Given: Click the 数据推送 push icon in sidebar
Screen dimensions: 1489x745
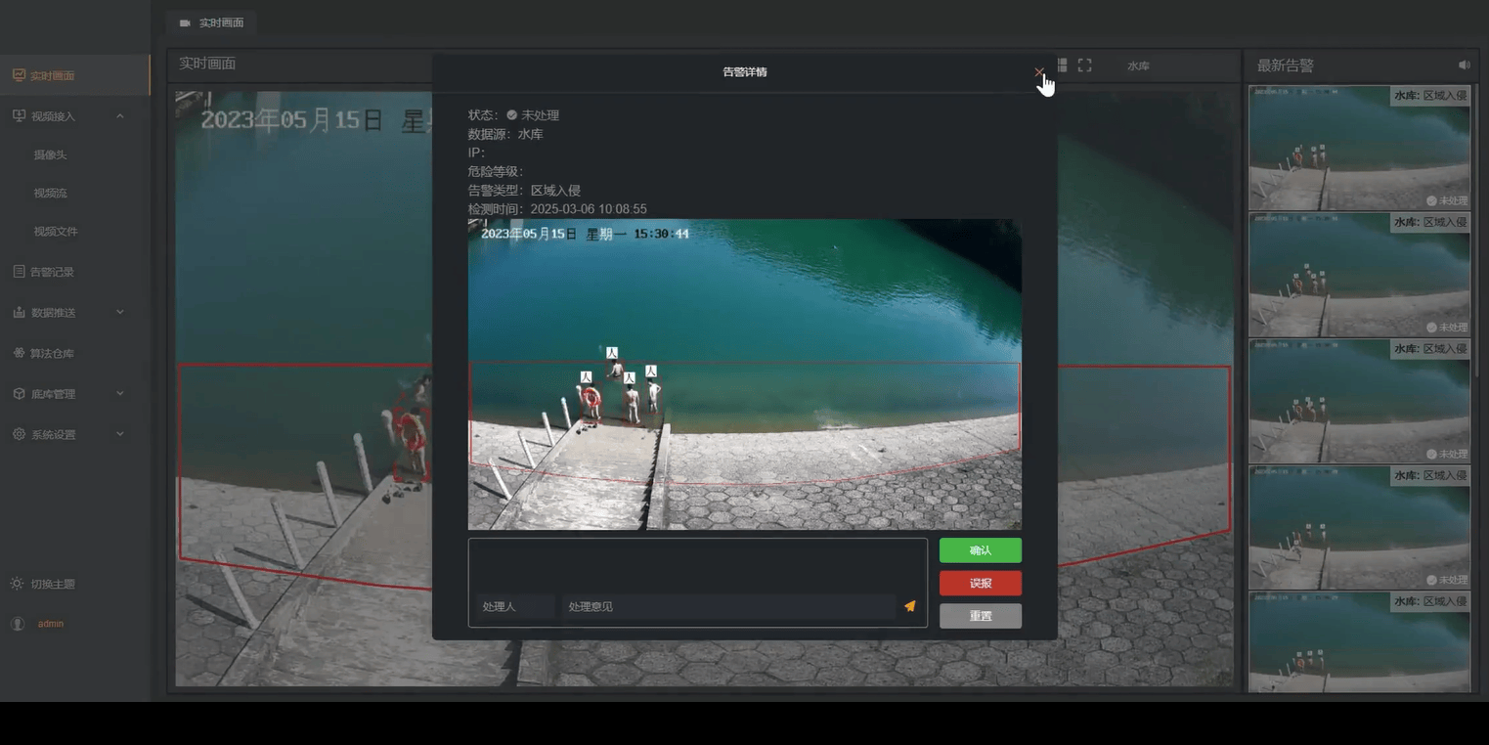Looking at the screenshot, I should [x=17, y=312].
